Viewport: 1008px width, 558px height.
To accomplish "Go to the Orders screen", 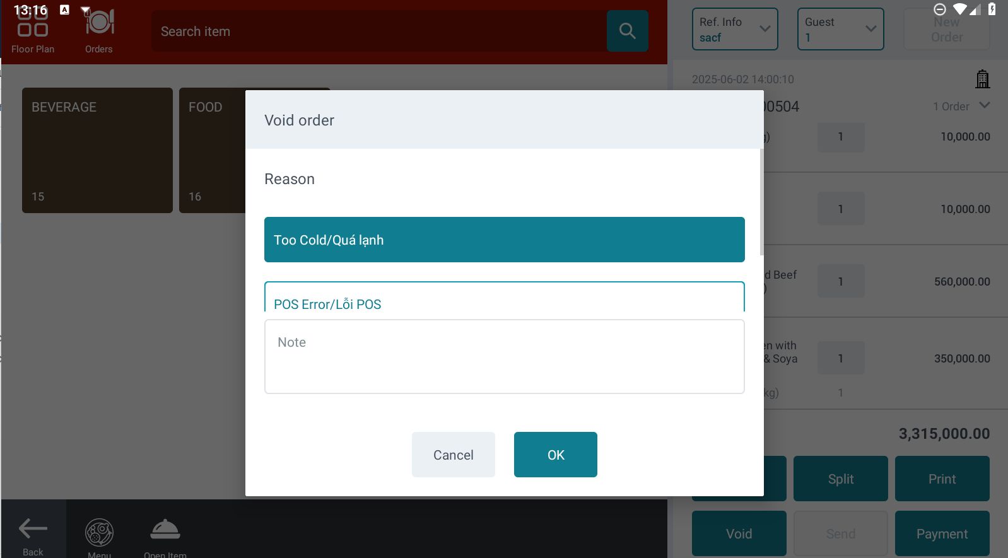I will point(99,30).
